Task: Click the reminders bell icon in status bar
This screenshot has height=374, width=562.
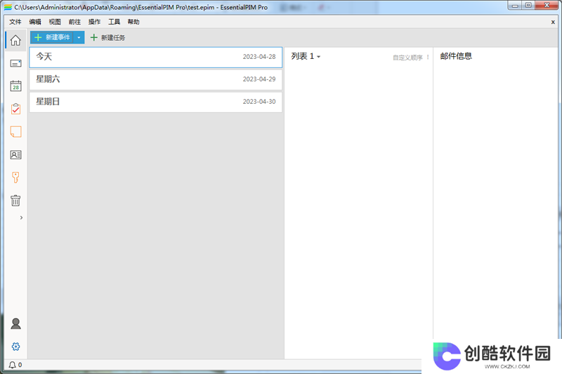Action: click(12, 365)
